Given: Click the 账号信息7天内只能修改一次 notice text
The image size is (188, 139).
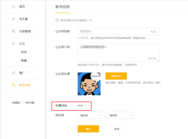Looking at the screenshot, I should 76,20.
